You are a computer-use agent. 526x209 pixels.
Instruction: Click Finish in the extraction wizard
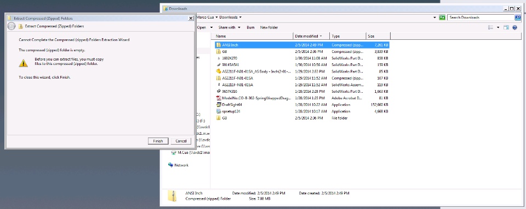tap(158, 141)
